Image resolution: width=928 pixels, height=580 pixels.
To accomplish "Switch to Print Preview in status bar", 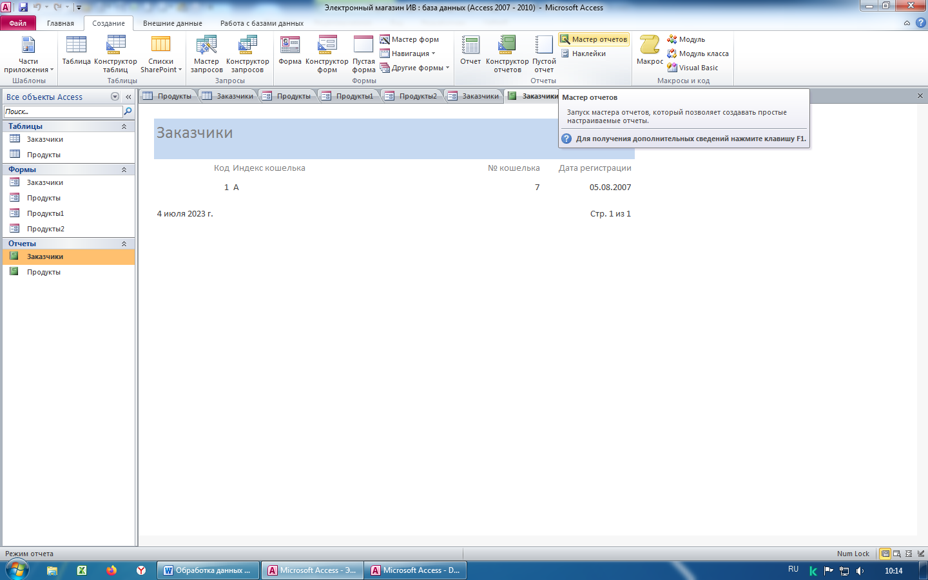I will pyautogui.click(x=897, y=554).
